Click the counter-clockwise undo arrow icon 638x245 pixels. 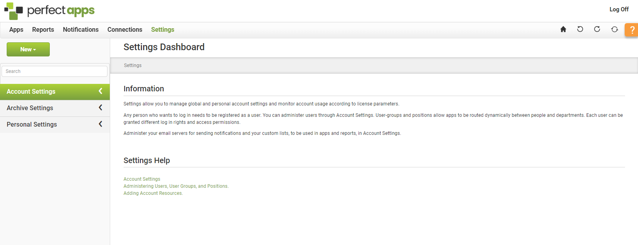580,29
